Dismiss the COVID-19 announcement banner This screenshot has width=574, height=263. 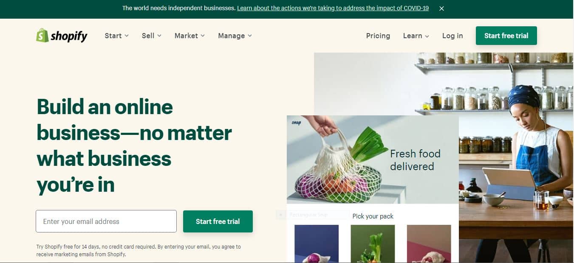(441, 8)
